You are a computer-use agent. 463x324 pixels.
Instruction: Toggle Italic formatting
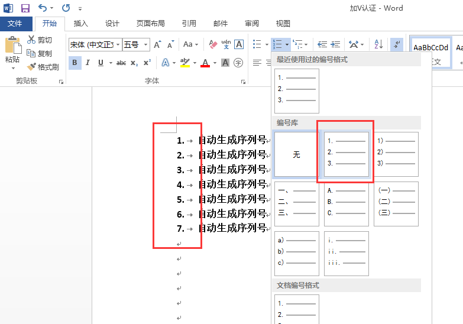point(88,63)
